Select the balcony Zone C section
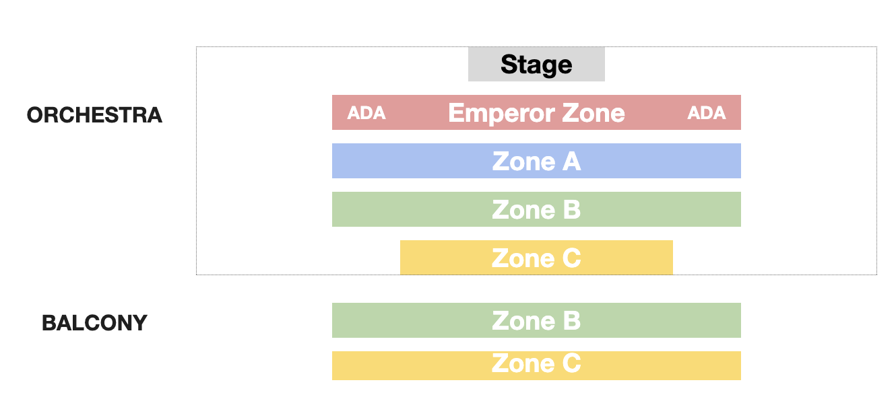896x397 pixels. 536,365
